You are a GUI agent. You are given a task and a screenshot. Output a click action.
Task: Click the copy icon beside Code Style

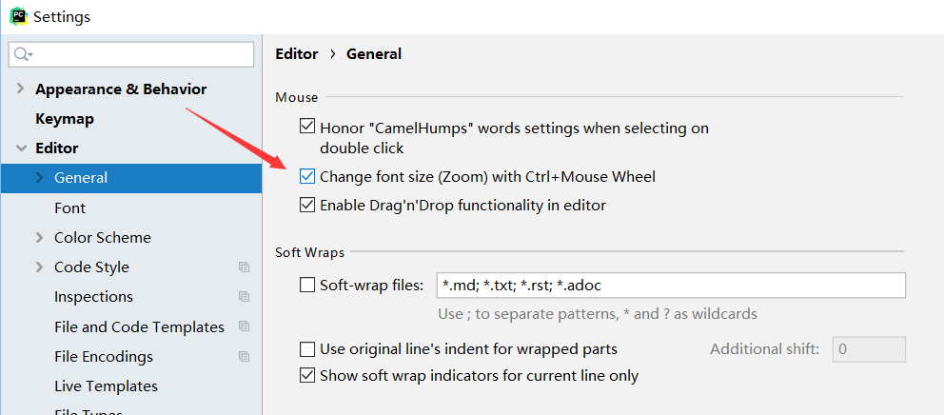pos(244,267)
